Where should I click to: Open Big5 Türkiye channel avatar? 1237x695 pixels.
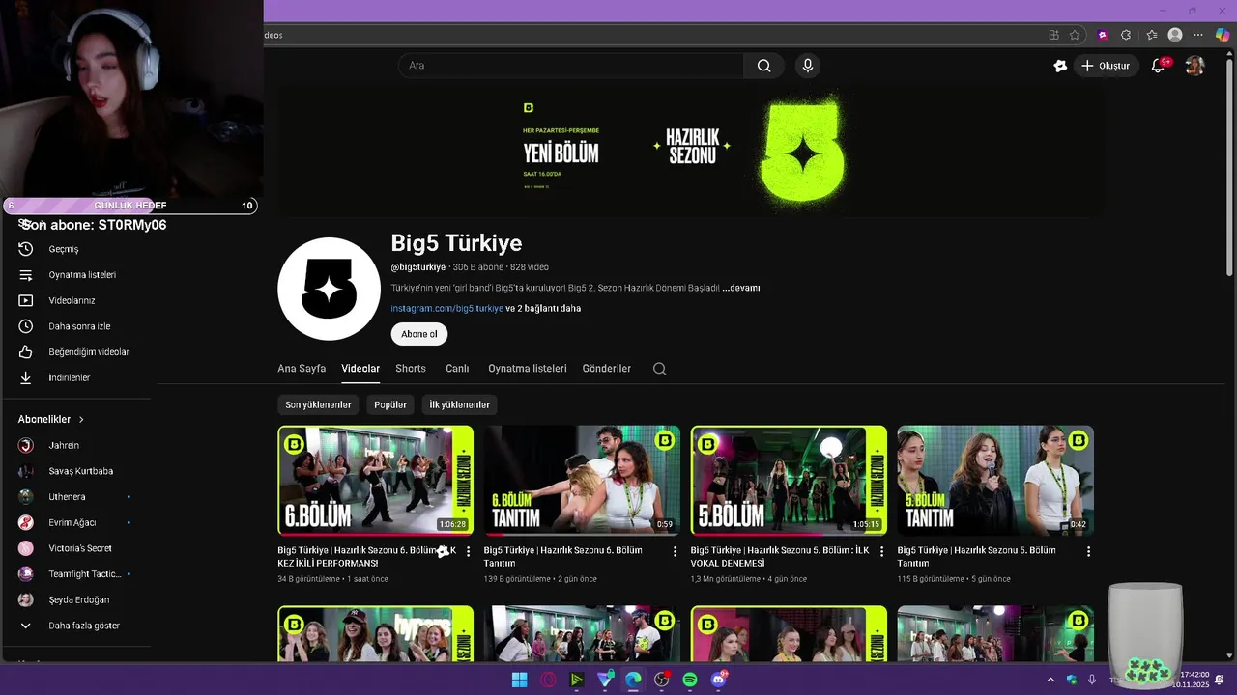coord(329,289)
